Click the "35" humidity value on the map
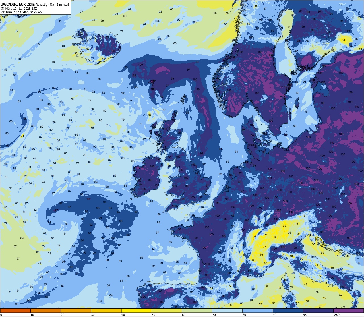Screen dimensions: 364x317 284,225
